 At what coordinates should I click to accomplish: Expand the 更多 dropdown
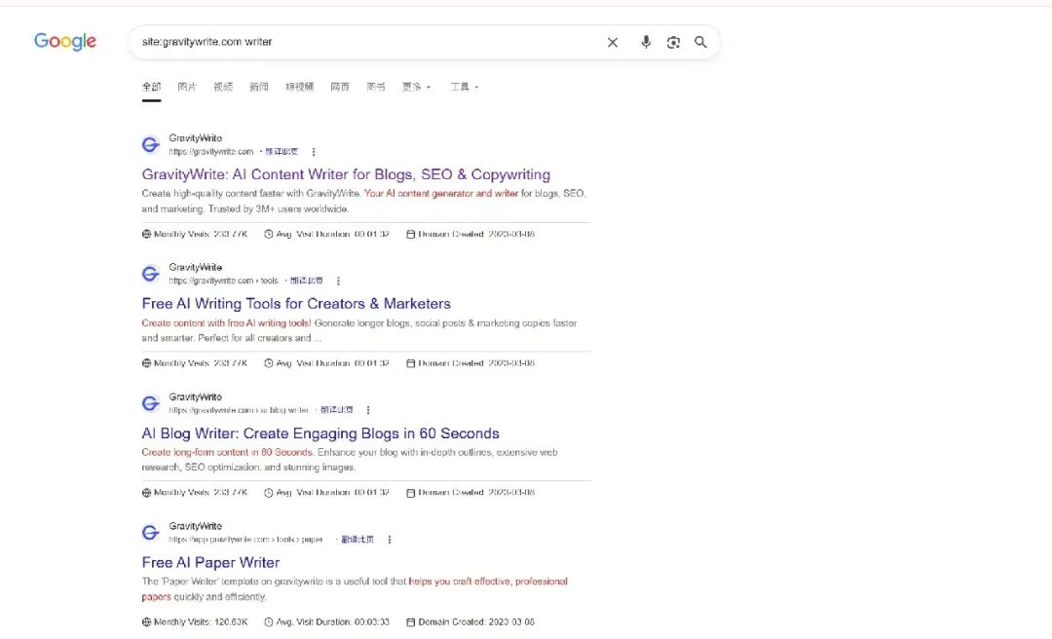click(416, 87)
